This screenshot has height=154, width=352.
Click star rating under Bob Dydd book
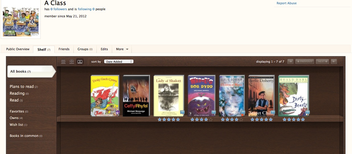[201, 120]
